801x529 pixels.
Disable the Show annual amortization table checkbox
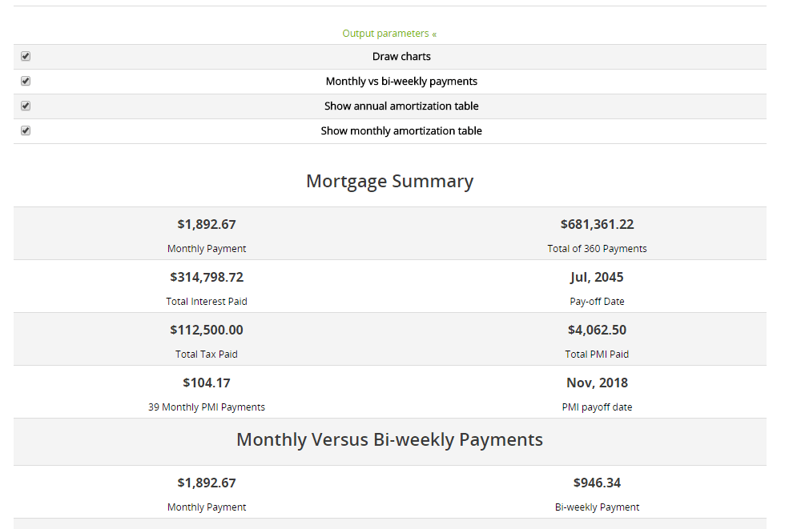pos(26,106)
